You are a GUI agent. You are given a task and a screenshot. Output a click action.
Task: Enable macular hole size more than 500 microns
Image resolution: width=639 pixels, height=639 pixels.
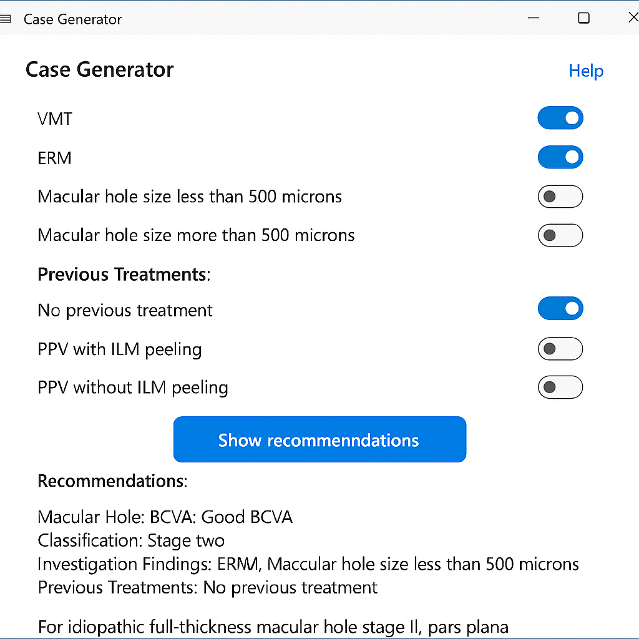pos(560,235)
